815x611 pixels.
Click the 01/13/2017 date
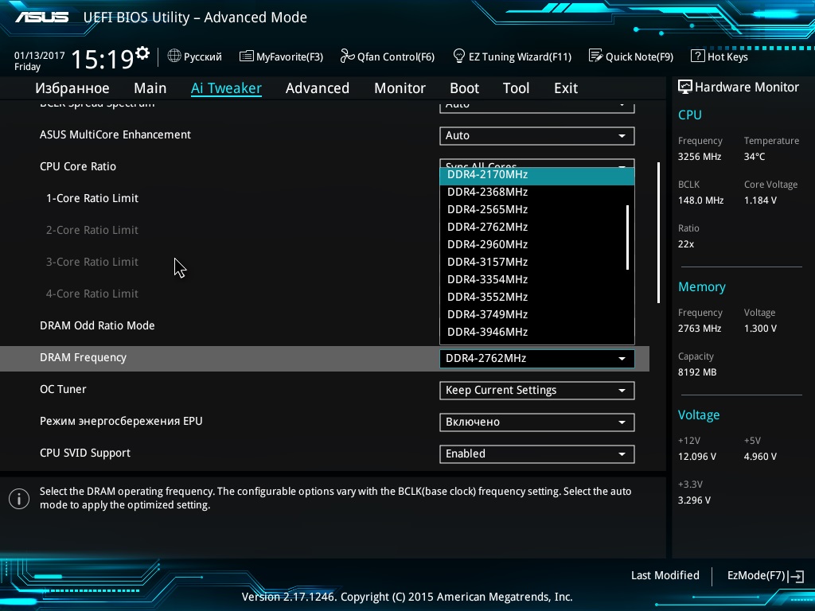tap(40, 55)
